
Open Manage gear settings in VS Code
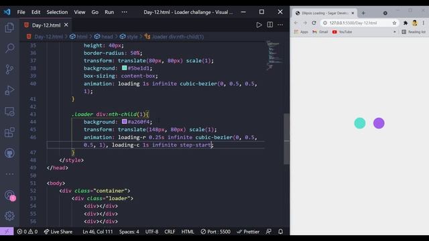[9, 216]
